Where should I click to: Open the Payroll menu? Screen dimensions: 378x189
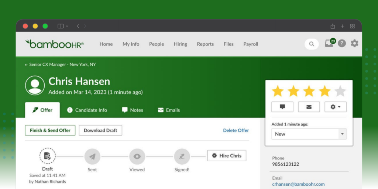click(x=251, y=44)
